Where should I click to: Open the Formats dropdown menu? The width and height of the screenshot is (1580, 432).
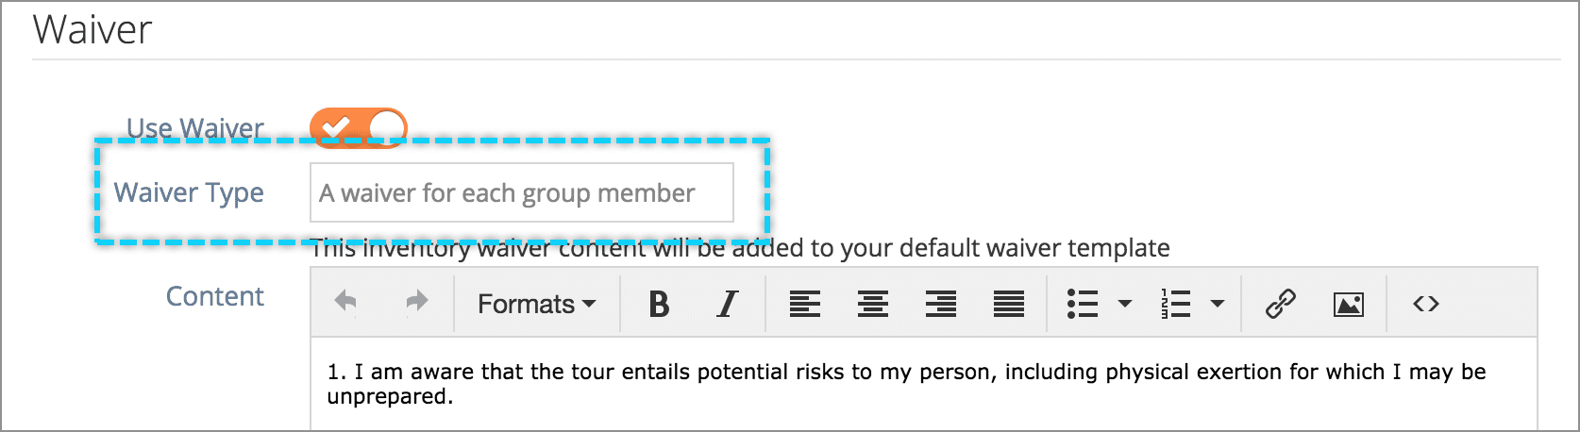[536, 304]
